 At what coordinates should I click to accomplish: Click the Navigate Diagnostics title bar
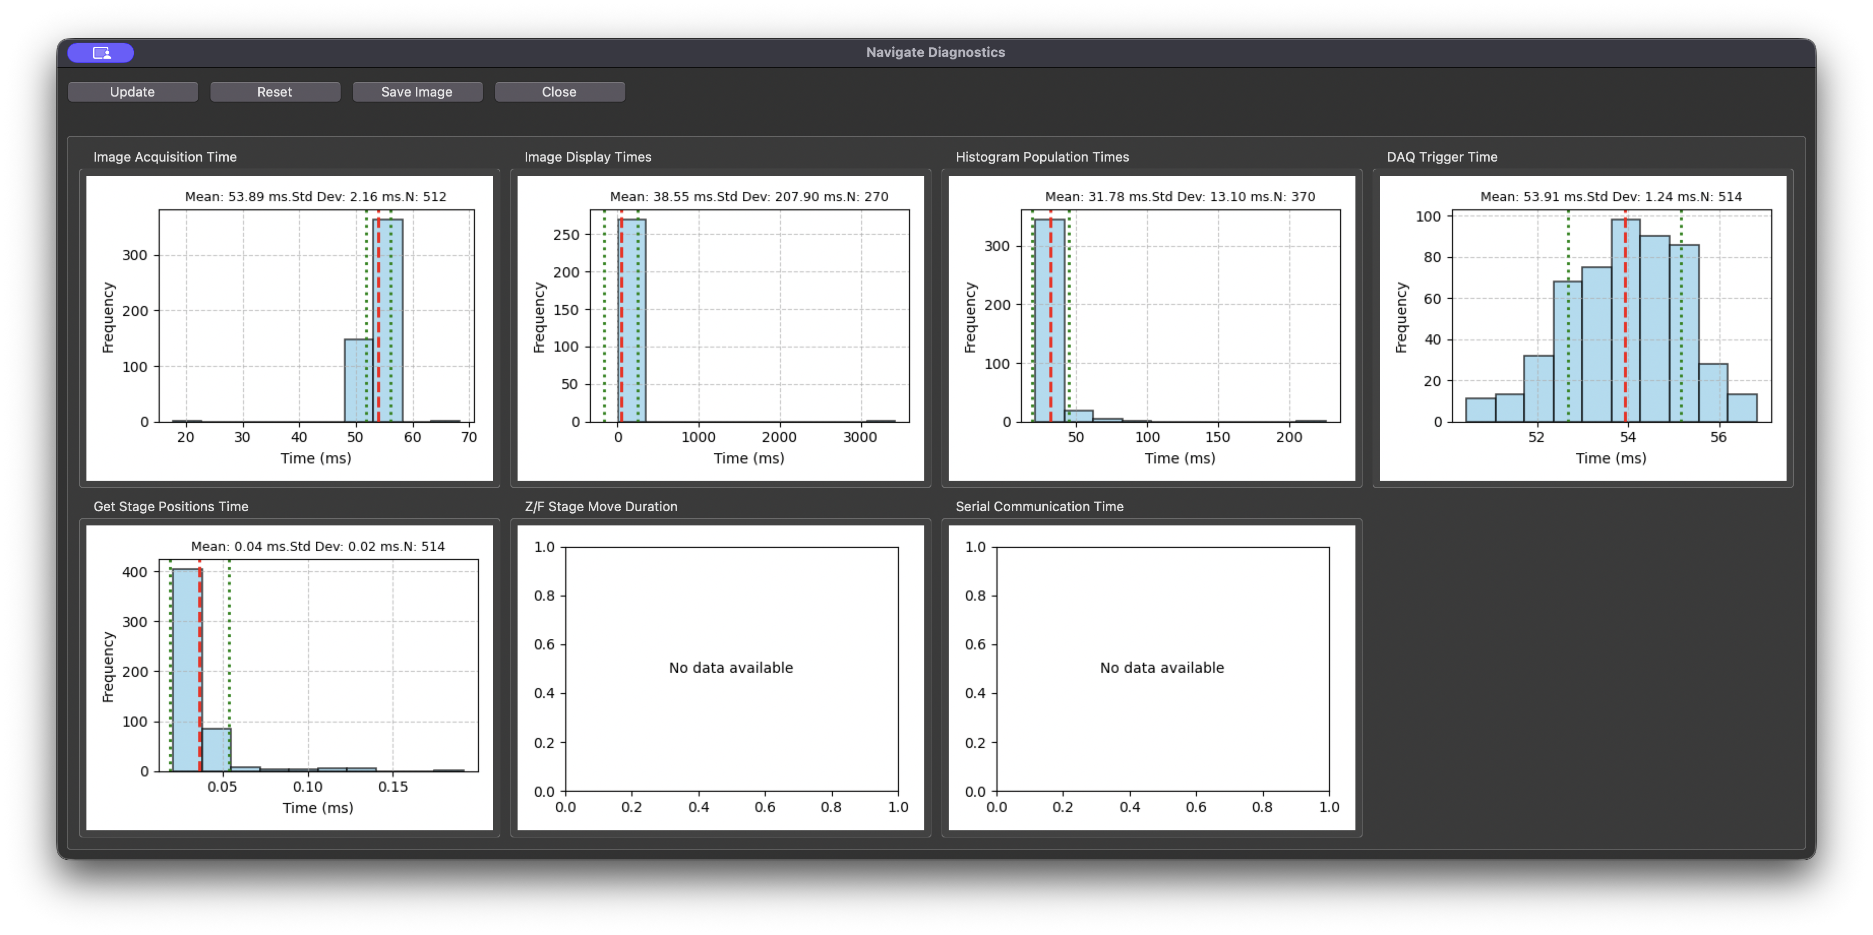click(x=936, y=52)
